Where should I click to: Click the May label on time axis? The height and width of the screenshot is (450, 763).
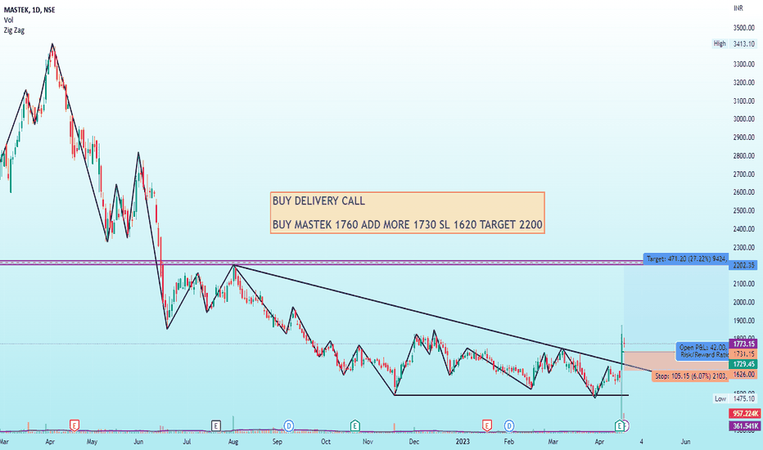click(92, 442)
